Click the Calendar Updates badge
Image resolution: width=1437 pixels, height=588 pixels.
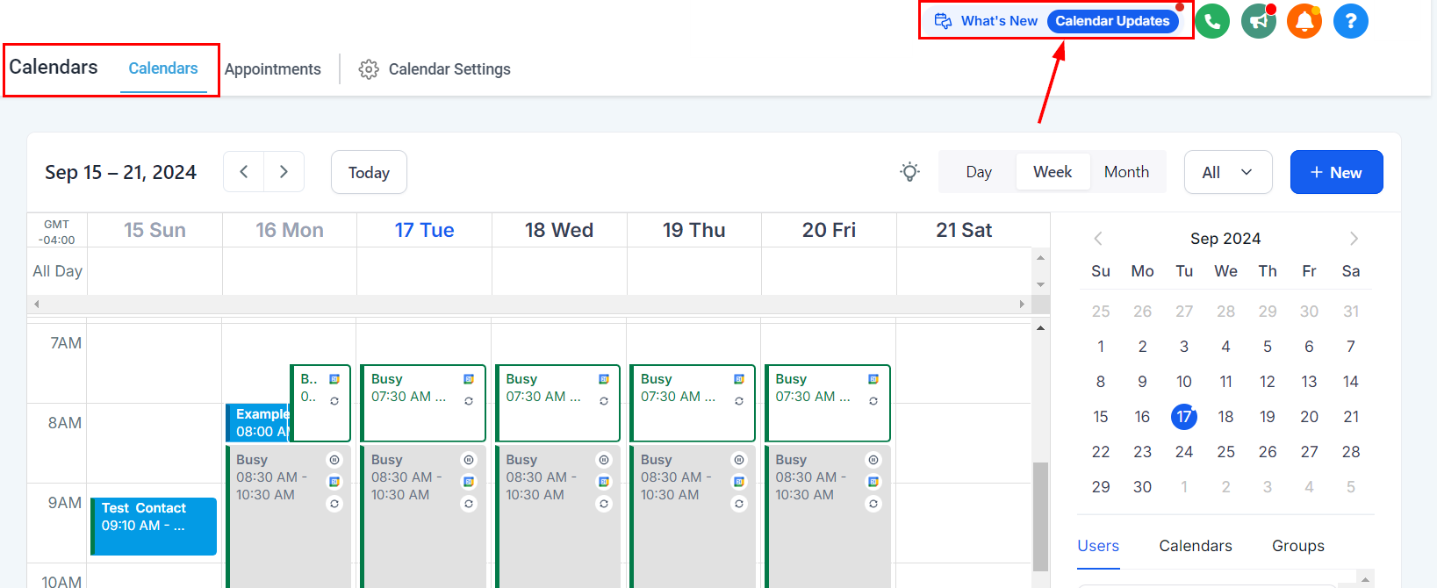pos(1112,21)
